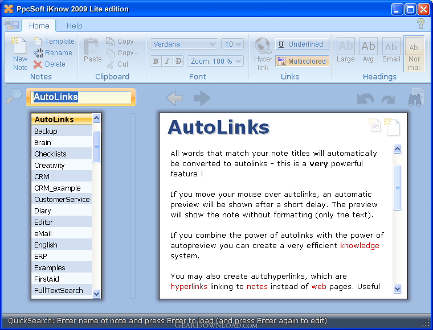Select the CustomerService note

(62, 199)
